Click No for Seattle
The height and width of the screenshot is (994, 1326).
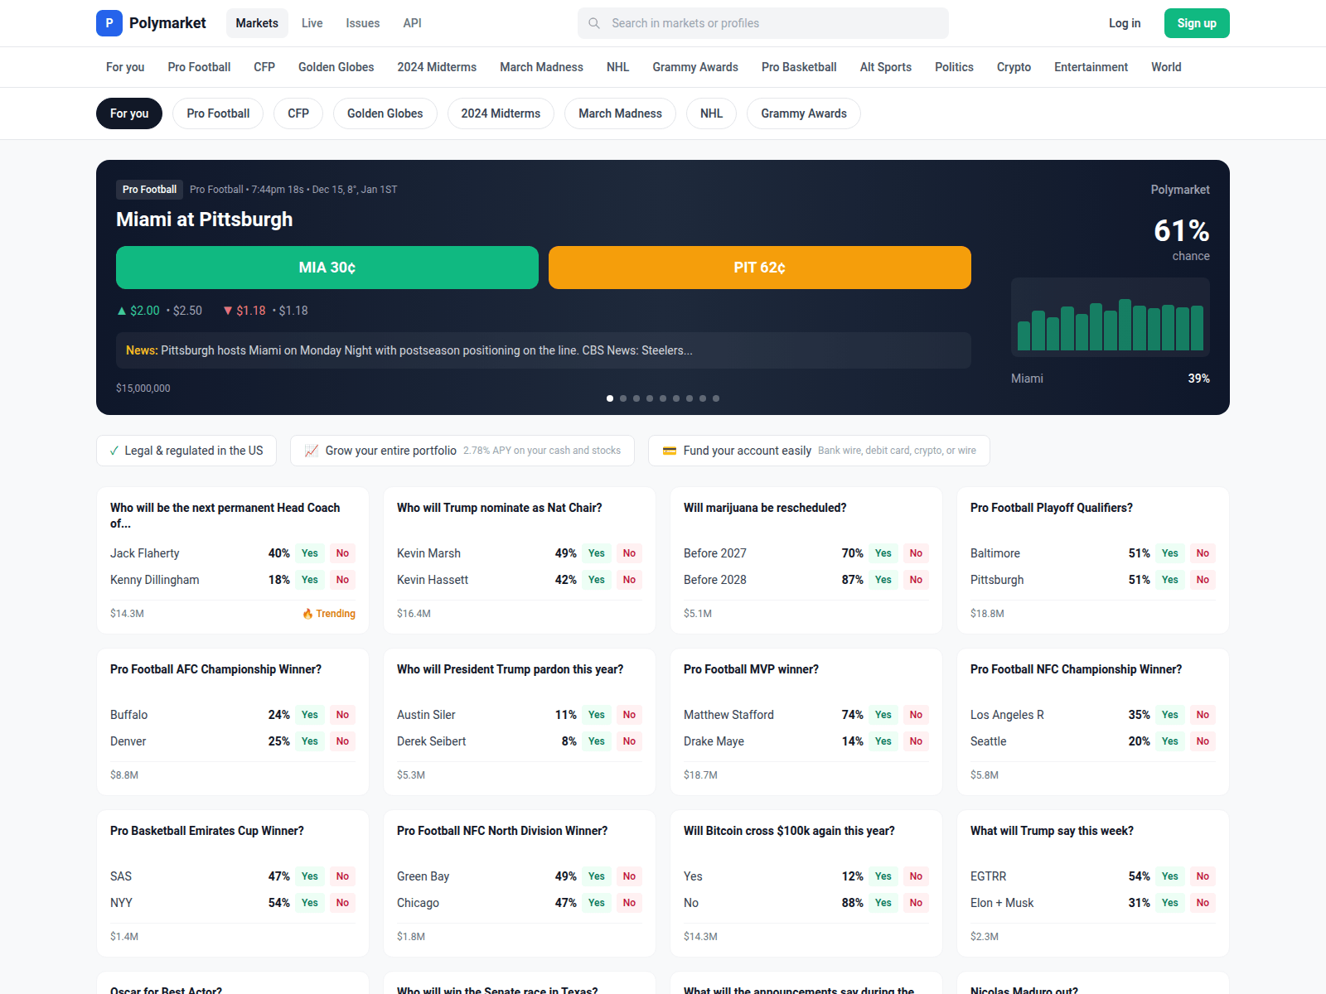click(1203, 741)
